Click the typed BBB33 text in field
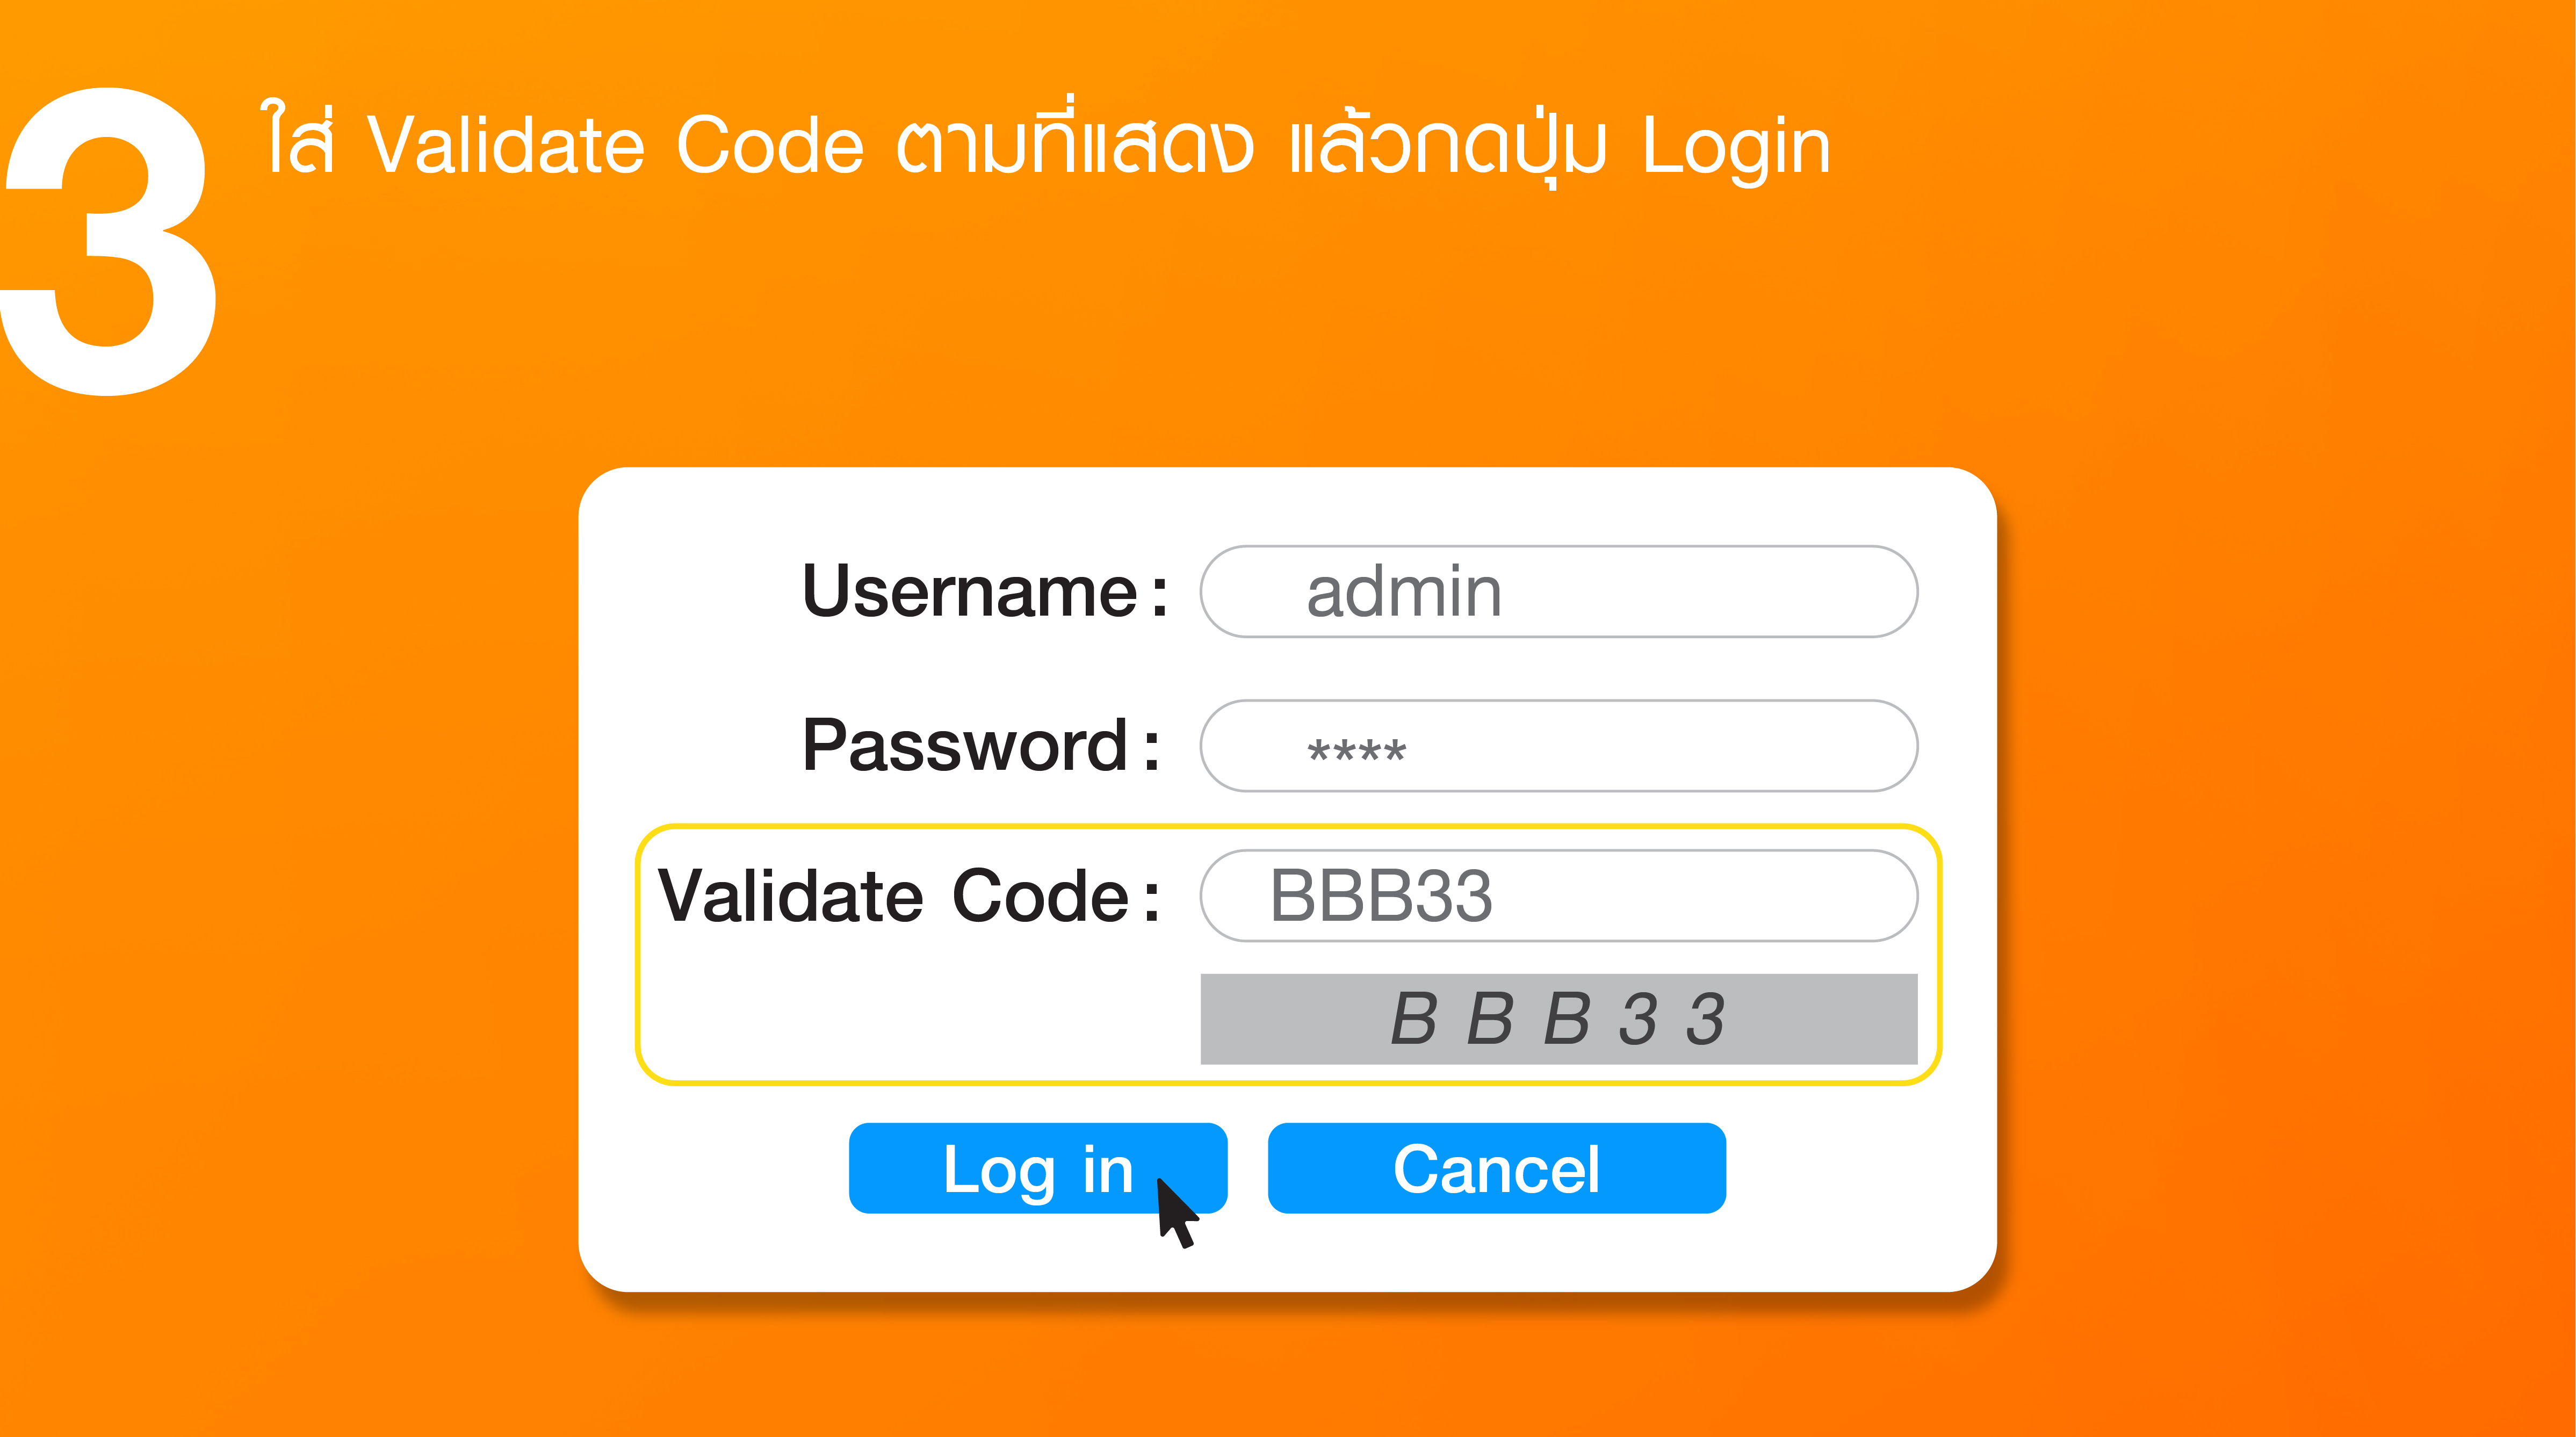The width and height of the screenshot is (2576, 1437). pos(1381,896)
